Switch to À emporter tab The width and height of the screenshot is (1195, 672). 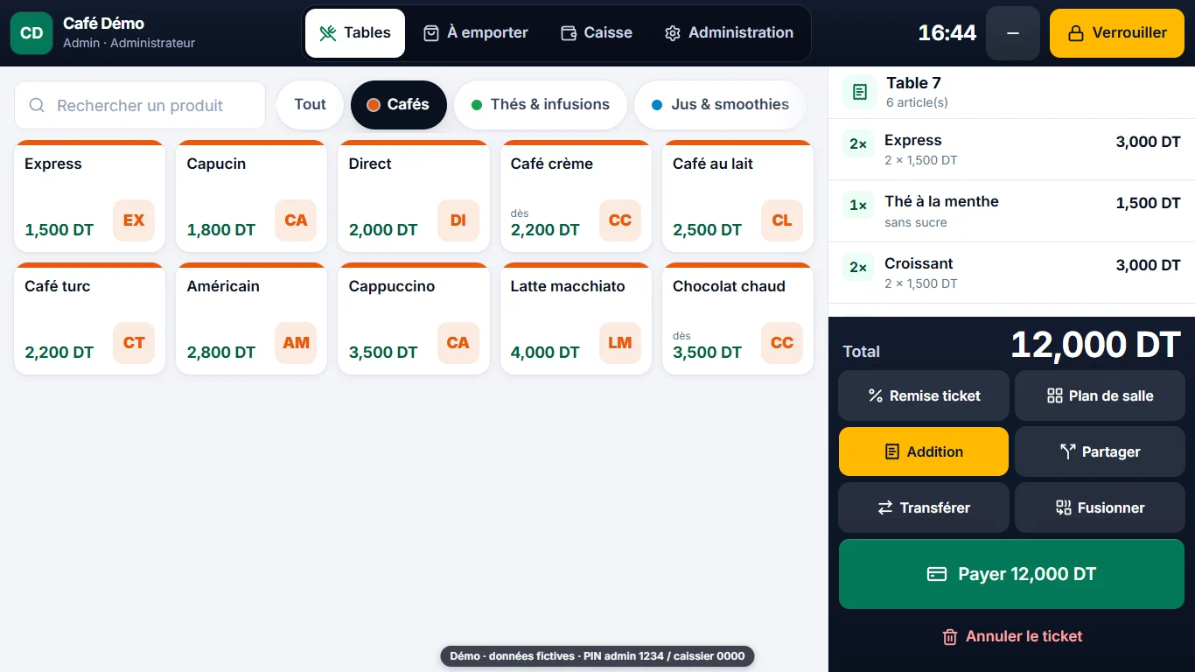(476, 33)
